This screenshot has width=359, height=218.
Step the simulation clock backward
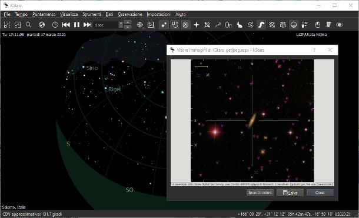pyautogui.click(x=66, y=25)
